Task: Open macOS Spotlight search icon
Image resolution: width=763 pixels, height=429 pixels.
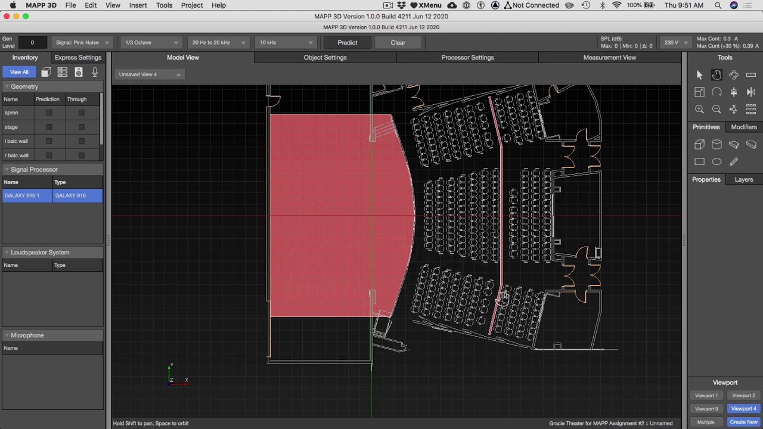Action: tap(718, 5)
